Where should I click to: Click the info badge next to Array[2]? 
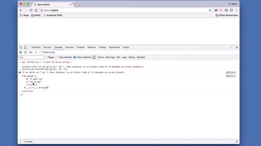35,76
